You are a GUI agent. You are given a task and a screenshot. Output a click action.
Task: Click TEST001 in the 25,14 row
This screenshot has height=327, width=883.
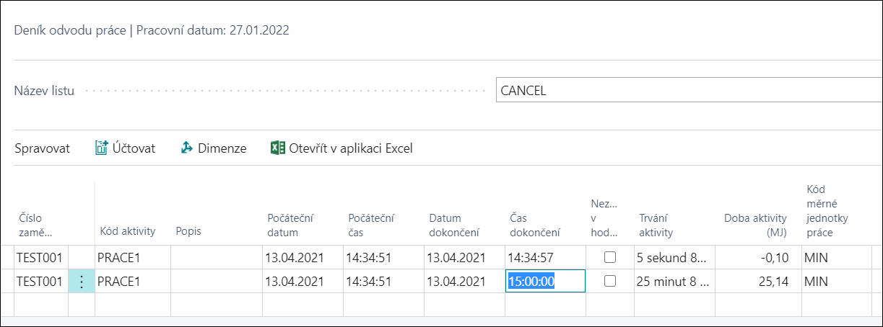click(40, 282)
